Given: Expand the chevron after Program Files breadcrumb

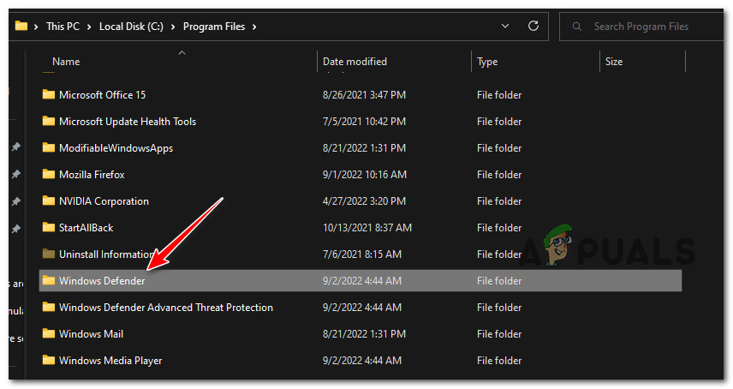Looking at the screenshot, I should (x=254, y=27).
